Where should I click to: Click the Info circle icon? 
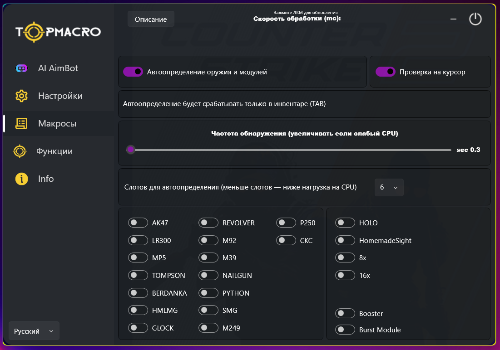(x=21, y=179)
